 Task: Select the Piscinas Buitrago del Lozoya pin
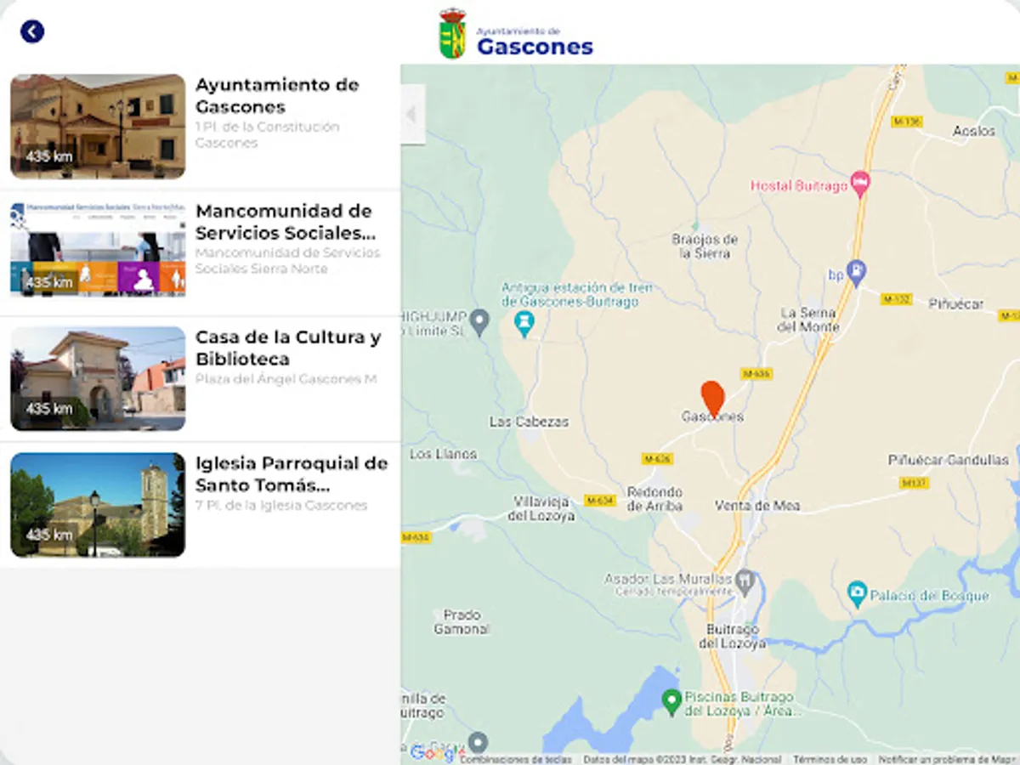tap(671, 701)
